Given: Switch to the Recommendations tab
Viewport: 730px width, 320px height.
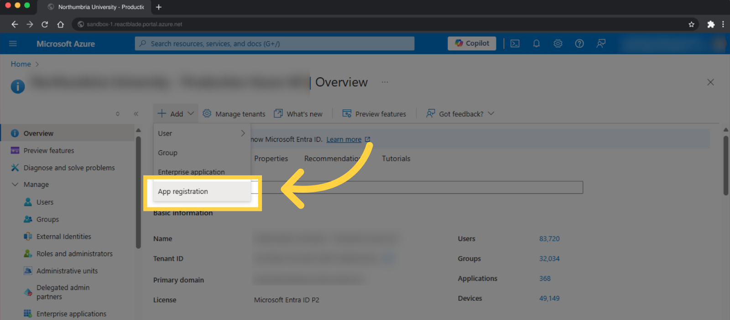Looking at the screenshot, I should pos(333,159).
